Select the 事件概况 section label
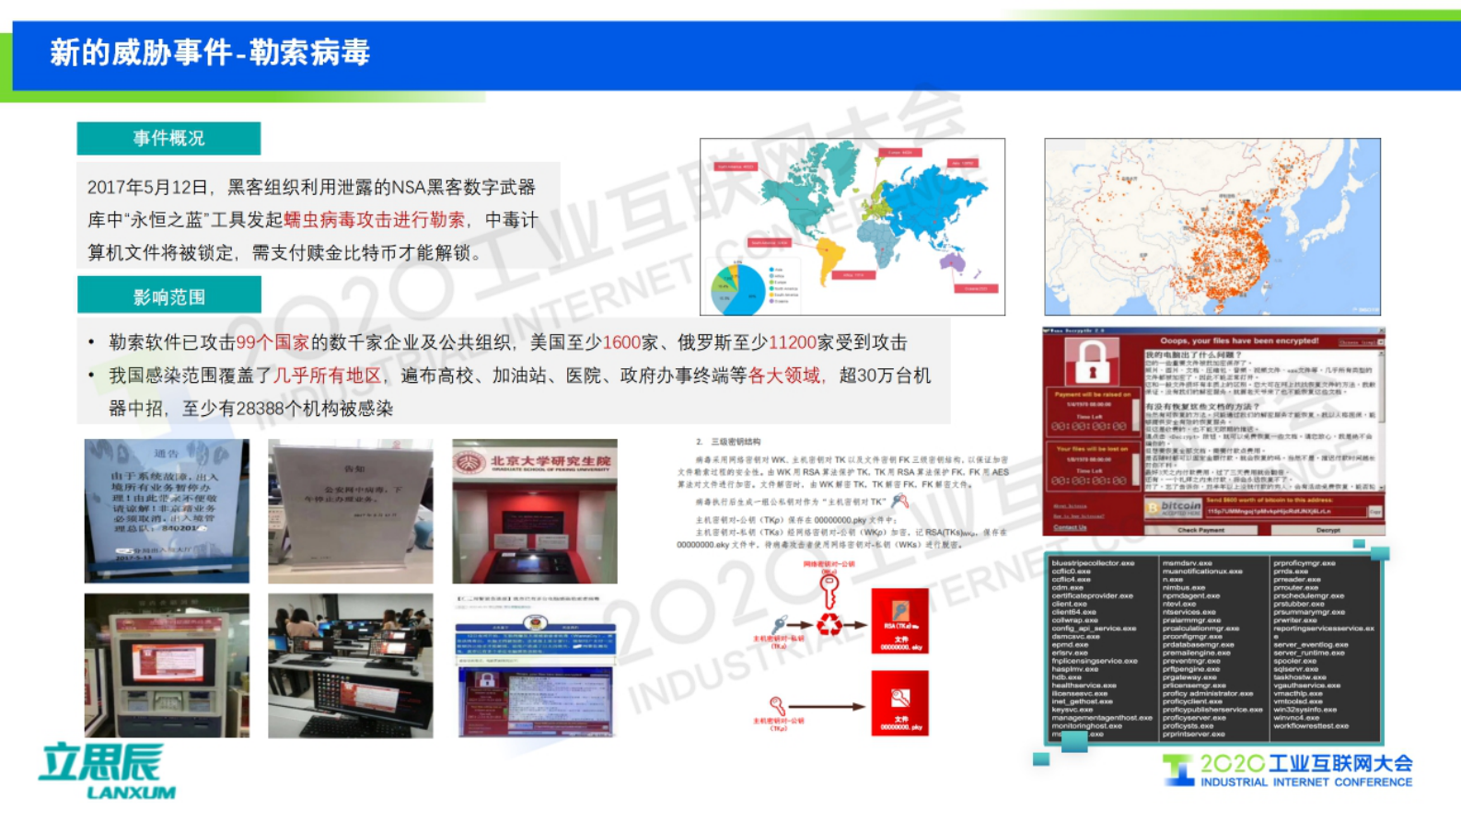 click(168, 138)
